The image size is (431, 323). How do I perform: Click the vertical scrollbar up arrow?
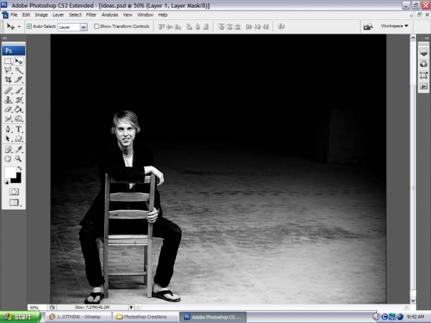click(413, 37)
